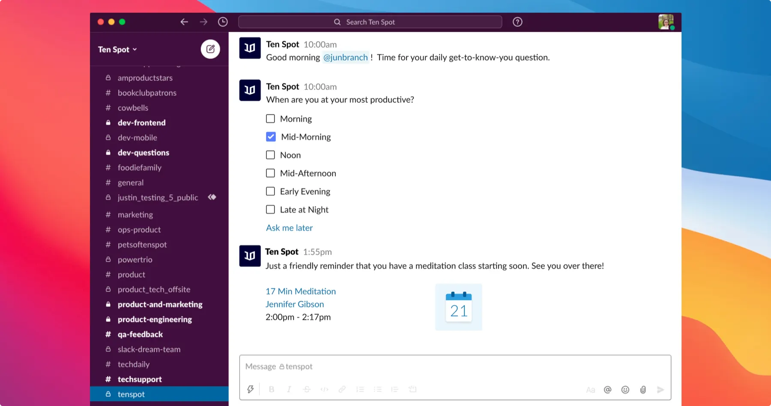This screenshot has width=771, height=406.
Task: Apply inline code formatting
Action: [x=324, y=389]
